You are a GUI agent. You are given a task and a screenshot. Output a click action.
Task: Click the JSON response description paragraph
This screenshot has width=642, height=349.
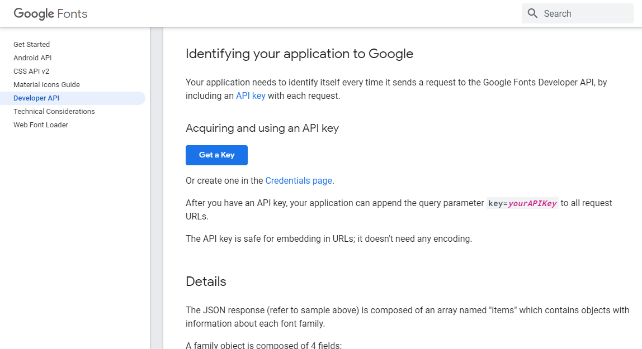point(407,317)
